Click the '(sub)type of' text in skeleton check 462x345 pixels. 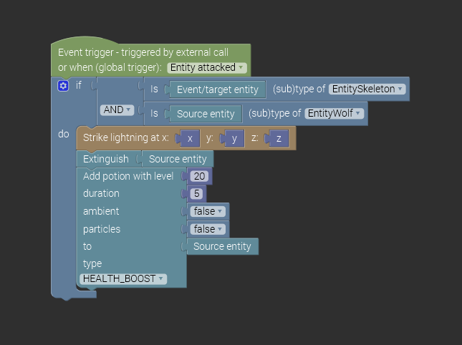299,89
